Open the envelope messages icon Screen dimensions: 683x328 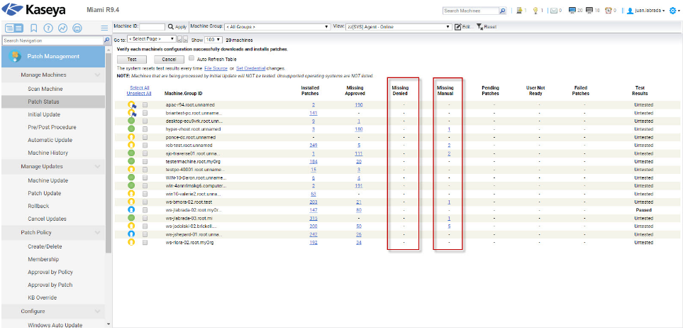(554, 11)
